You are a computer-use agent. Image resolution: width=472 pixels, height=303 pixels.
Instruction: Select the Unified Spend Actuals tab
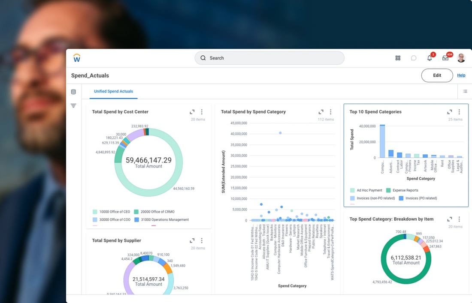click(x=113, y=91)
